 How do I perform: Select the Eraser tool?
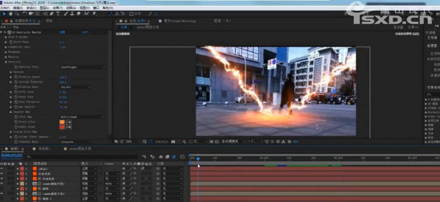point(78,14)
